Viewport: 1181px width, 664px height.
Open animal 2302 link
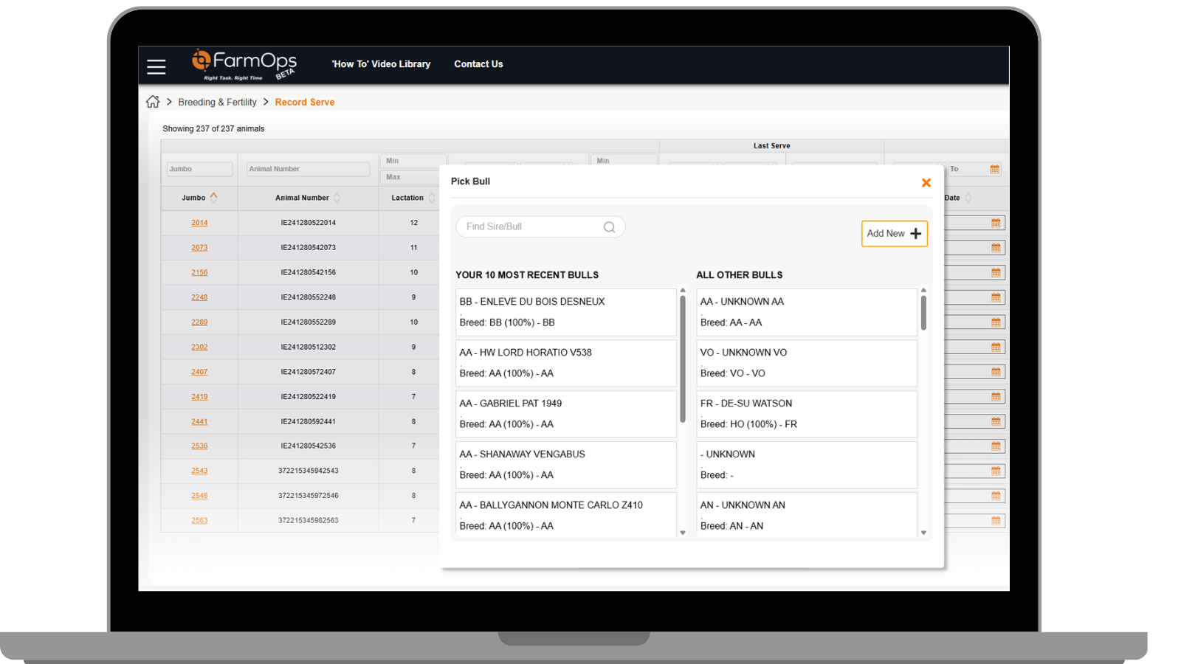(x=199, y=347)
